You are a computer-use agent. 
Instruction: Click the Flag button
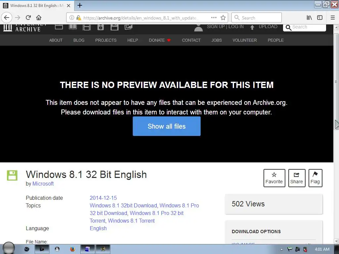tap(315, 178)
